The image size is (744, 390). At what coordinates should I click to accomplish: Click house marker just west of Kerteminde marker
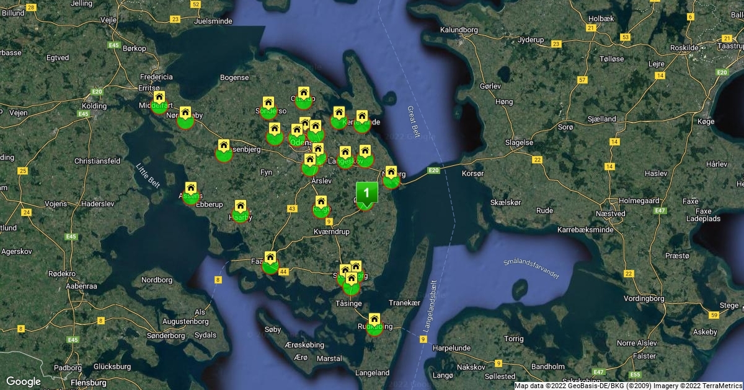[339, 113]
